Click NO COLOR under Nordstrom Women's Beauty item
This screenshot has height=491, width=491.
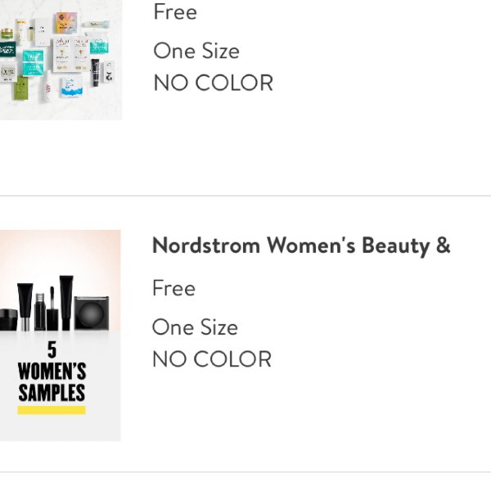click(212, 359)
